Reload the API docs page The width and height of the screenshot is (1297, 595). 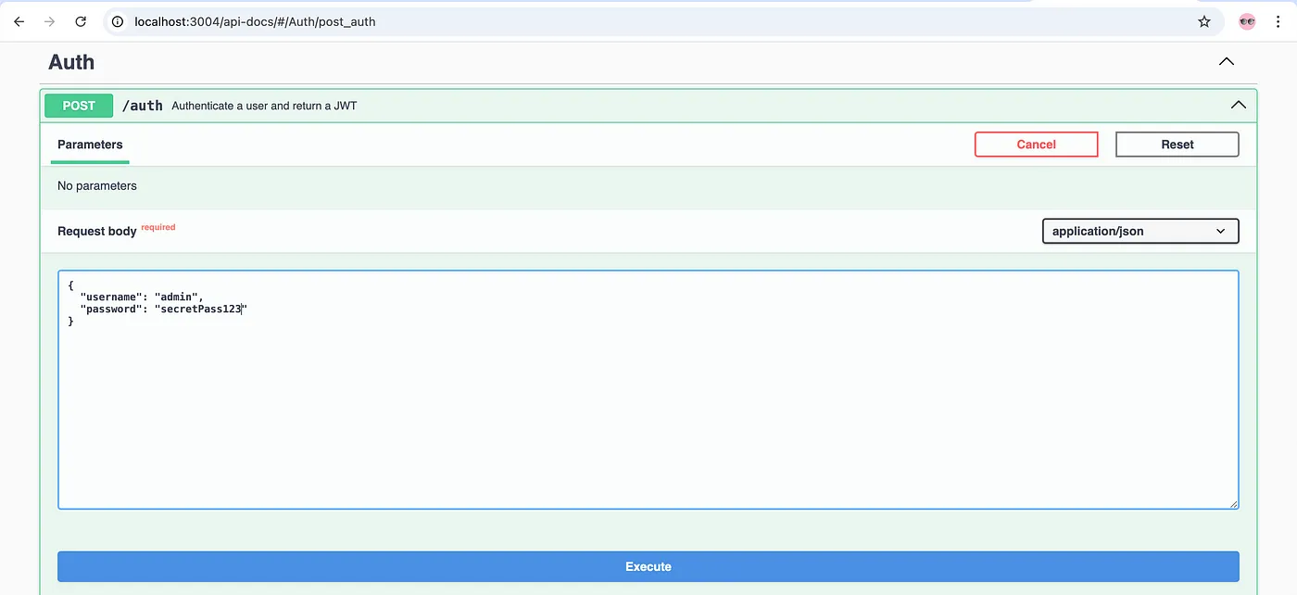[81, 21]
